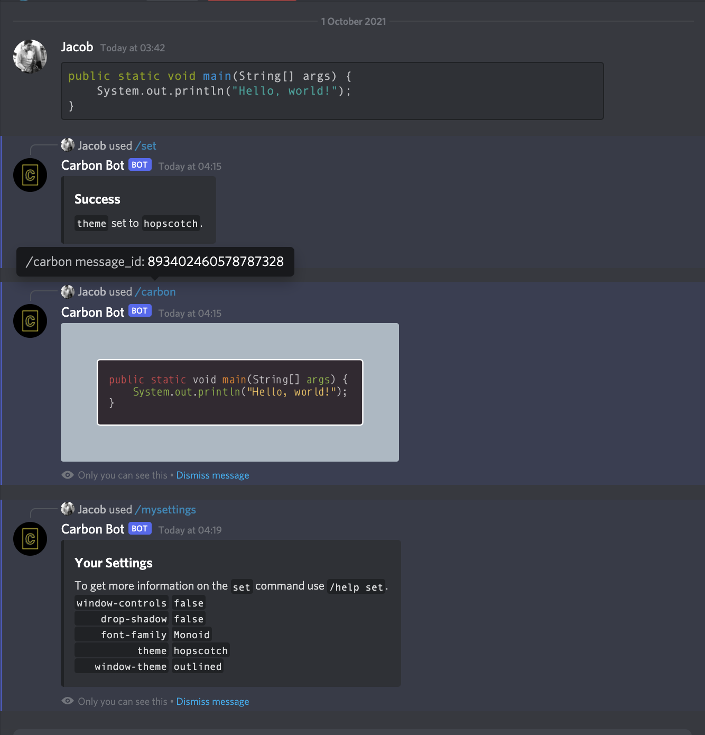The image size is (705, 735).
Task: Click BOT badge next to 04:19 message
Action: [x=140, y=529]
